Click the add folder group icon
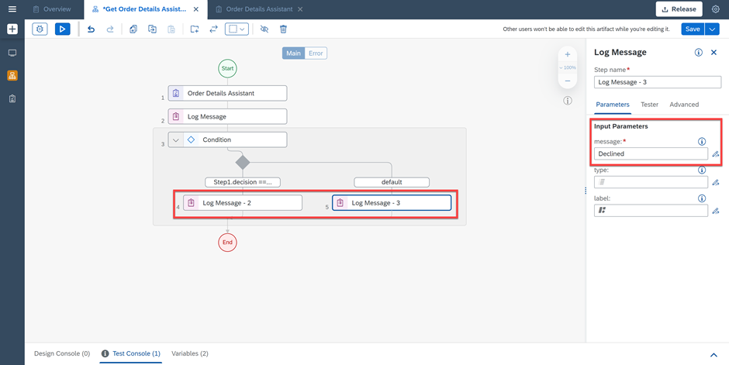This screenshot has width=729, height=365. click(x=195, y=29)
